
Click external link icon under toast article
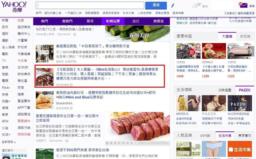(x=71, y=108)
